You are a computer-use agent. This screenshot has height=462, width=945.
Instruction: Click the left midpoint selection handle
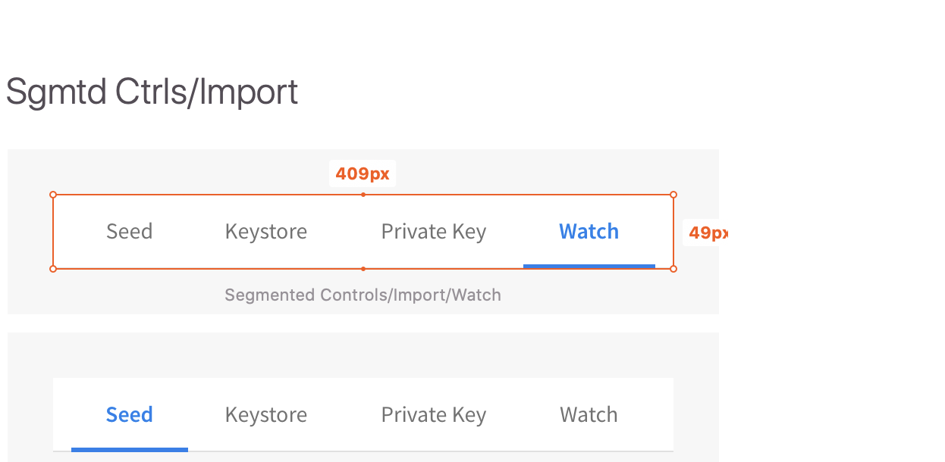52,231
